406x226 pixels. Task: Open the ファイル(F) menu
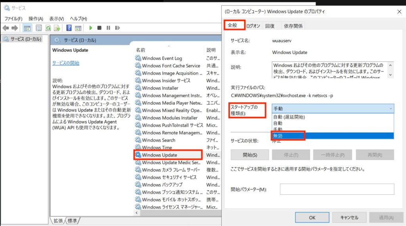[x=13, y=19]
